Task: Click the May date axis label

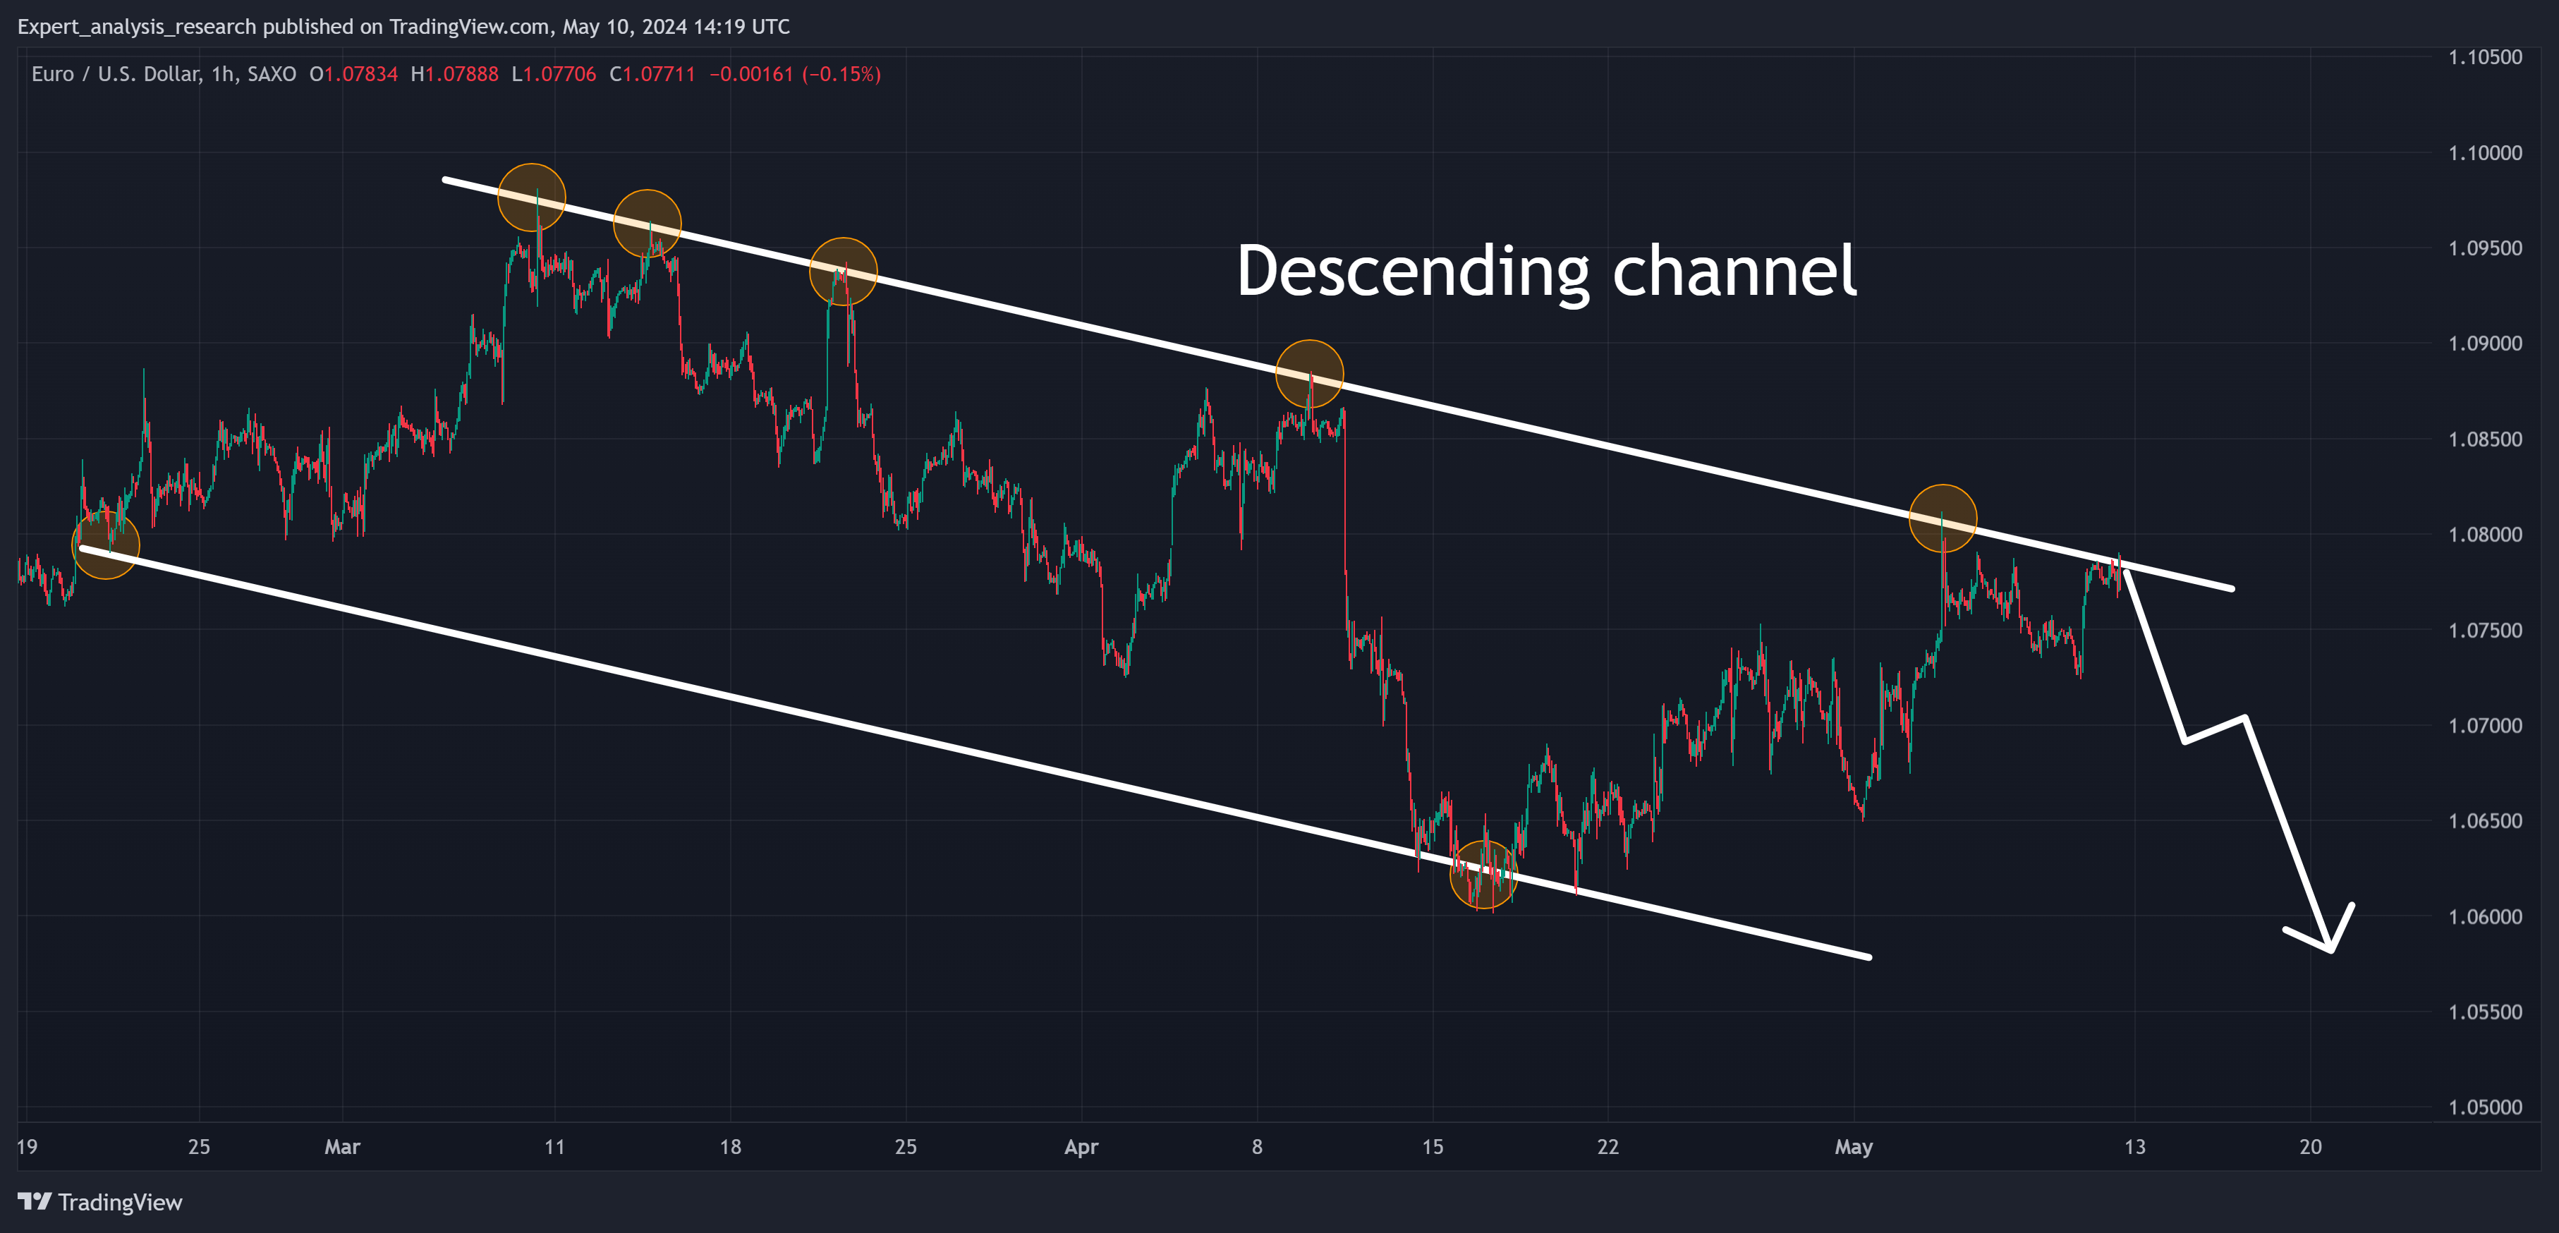Action: click(x=1853, y=1146)
